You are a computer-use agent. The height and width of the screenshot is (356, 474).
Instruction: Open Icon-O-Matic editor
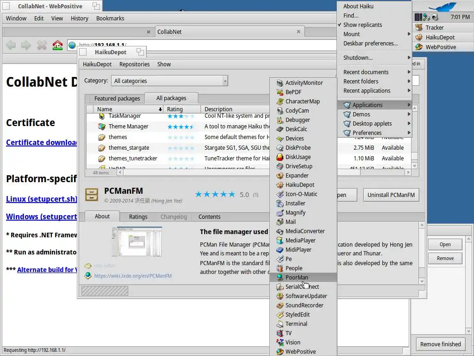[303, 194]
